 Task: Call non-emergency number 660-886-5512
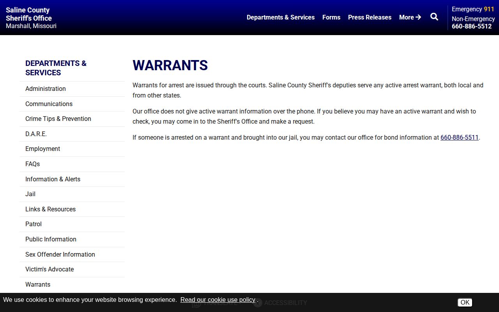tap(472, 26)
